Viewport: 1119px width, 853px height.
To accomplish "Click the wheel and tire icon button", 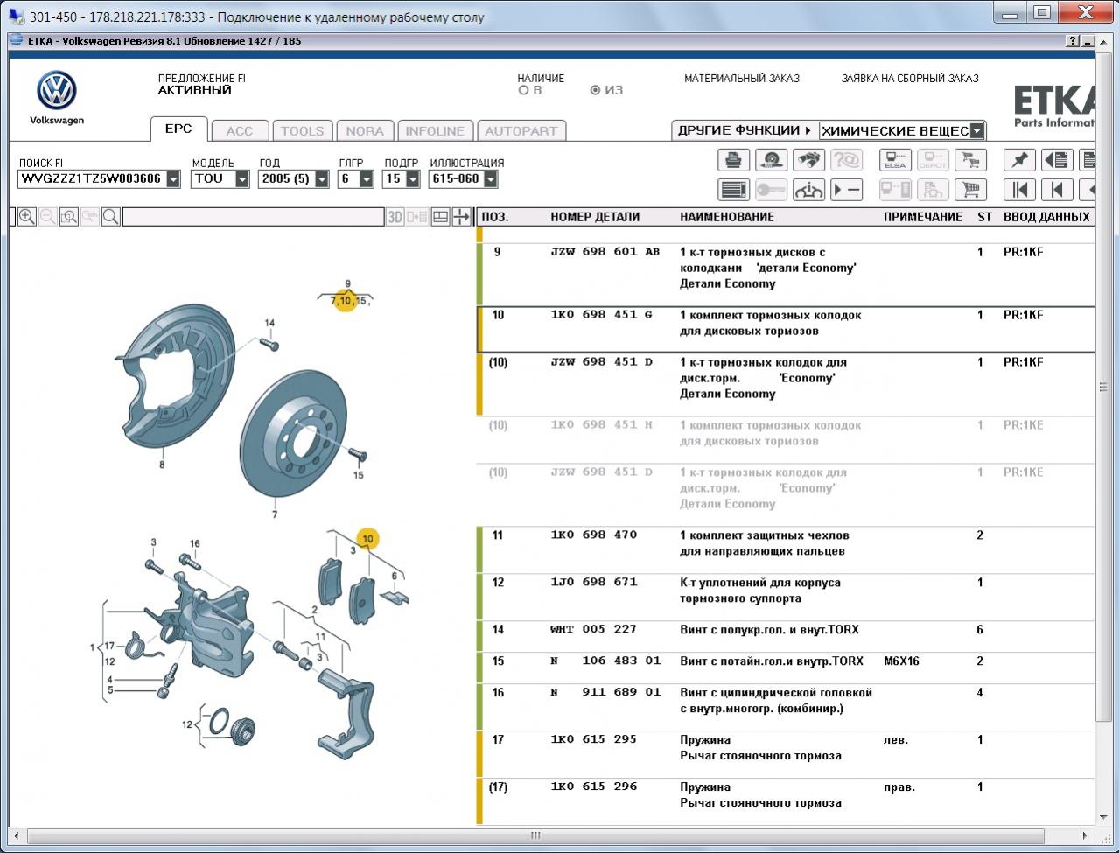I will click(771, 160).
